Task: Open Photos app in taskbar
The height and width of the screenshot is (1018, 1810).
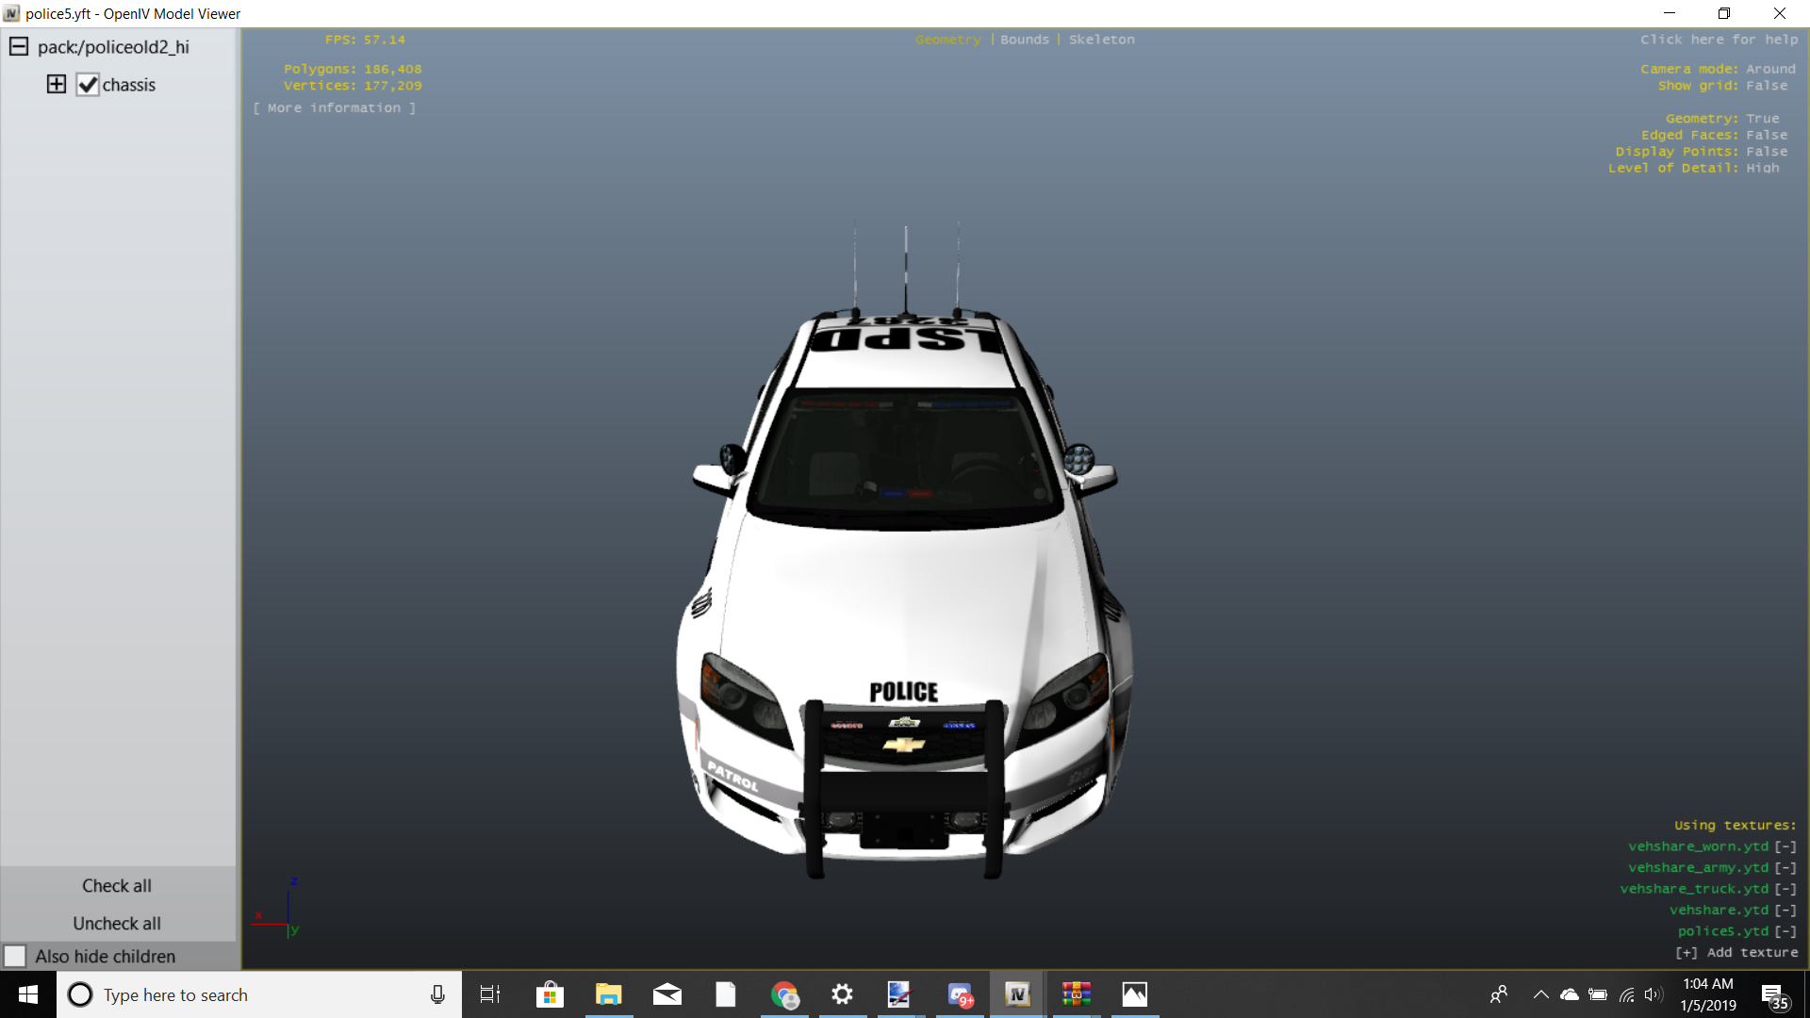Action: pyautogui.click(x=1134, y=994)
